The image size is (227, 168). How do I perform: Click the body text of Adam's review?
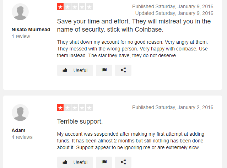(x=133, y=141)
